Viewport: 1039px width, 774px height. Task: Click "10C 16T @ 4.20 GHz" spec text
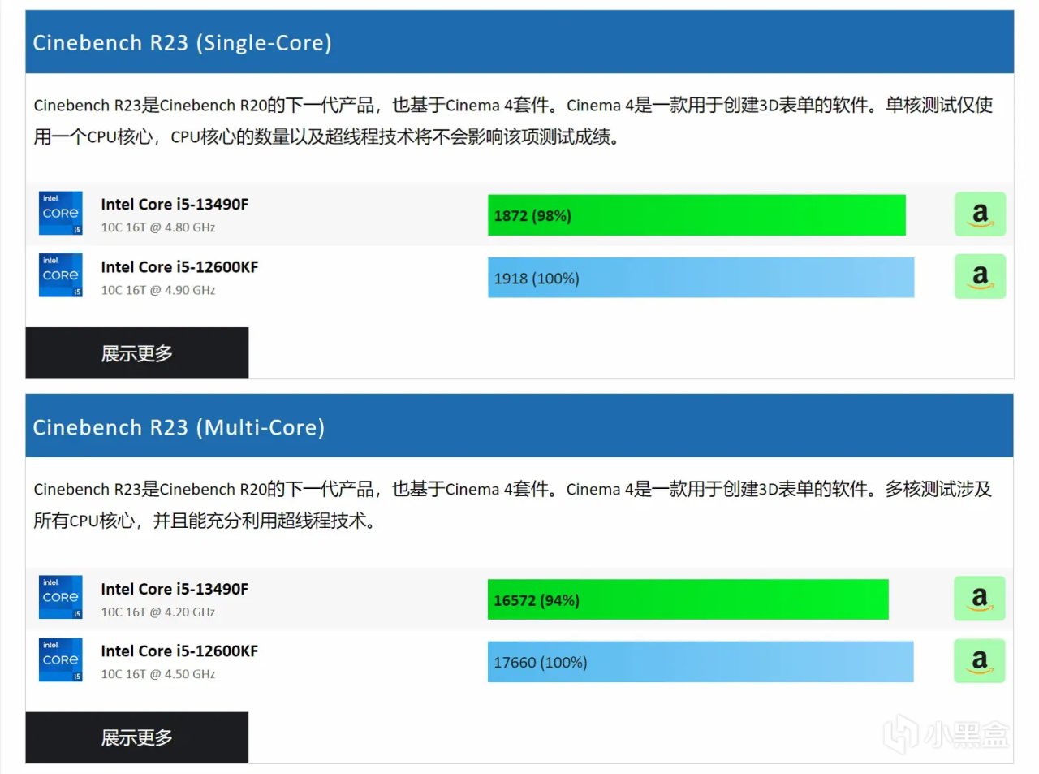(158, 612)
